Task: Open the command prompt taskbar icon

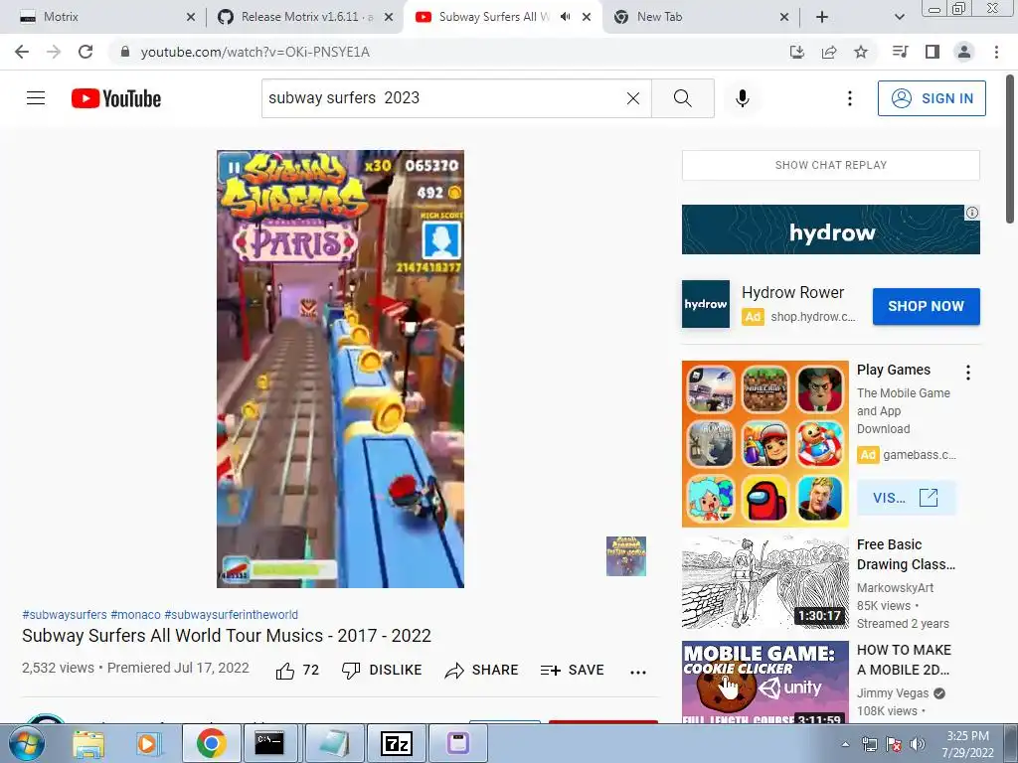Action: [269, 743]
